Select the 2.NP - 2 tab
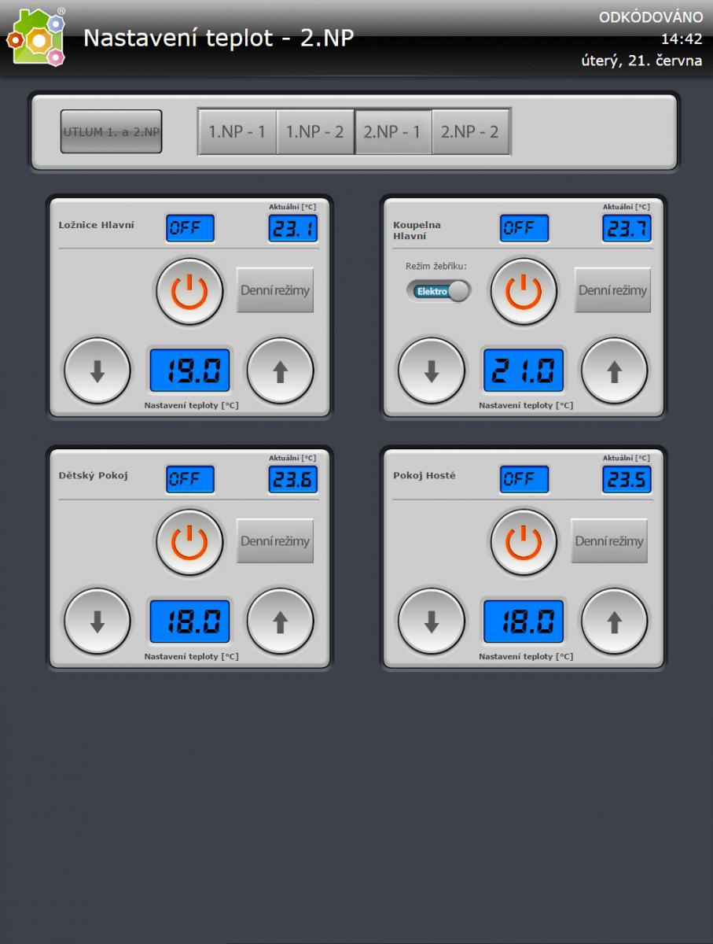 click(469, 131)
